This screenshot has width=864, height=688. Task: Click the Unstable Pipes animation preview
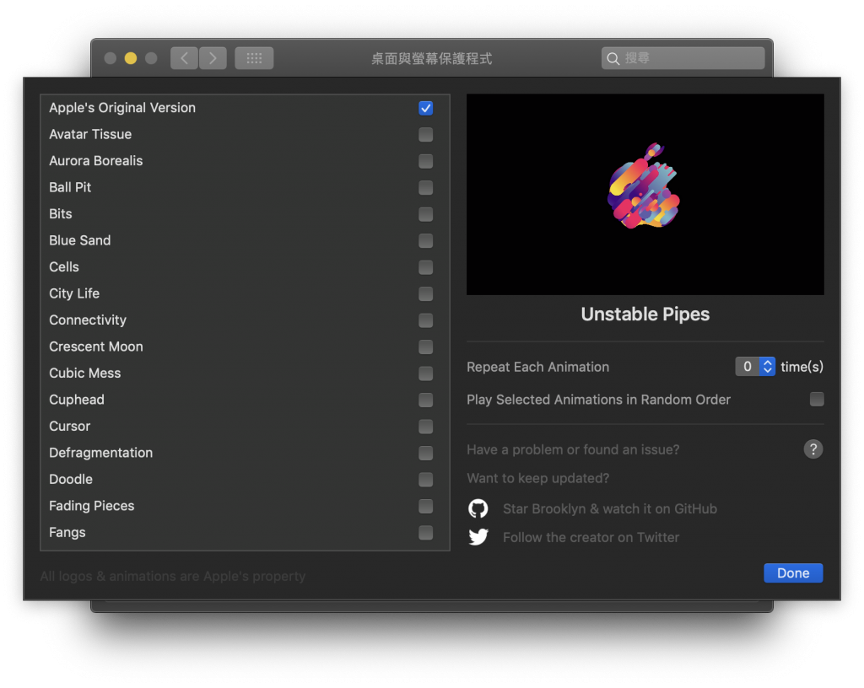[x=645, y=194]
